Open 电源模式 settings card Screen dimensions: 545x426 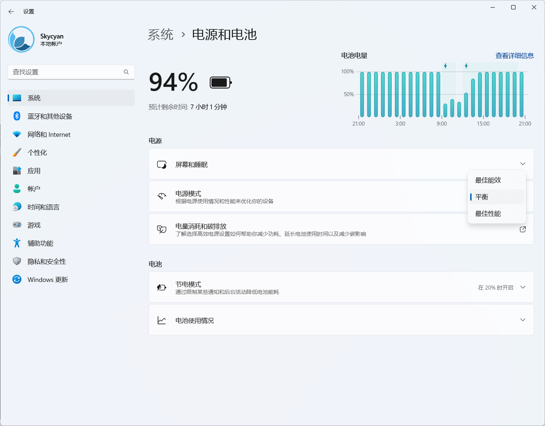pos(341,196)
